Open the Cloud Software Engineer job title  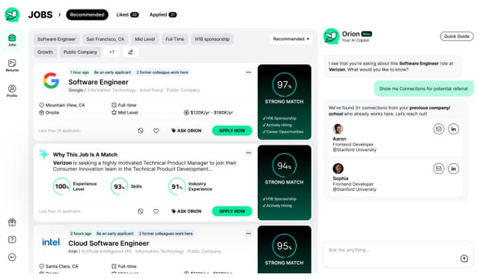(109, 243)
